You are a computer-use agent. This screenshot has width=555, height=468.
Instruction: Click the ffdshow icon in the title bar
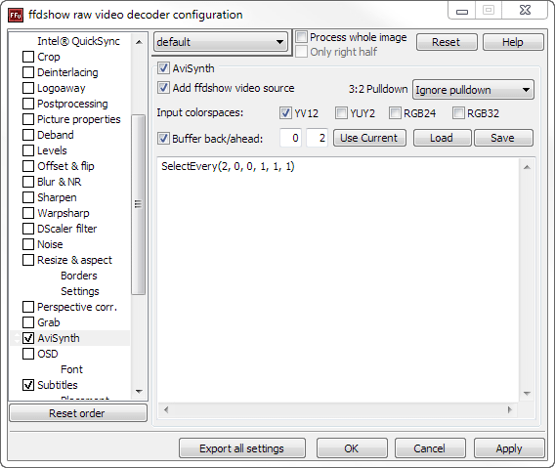pyautogui.click(x=16, y=16)
